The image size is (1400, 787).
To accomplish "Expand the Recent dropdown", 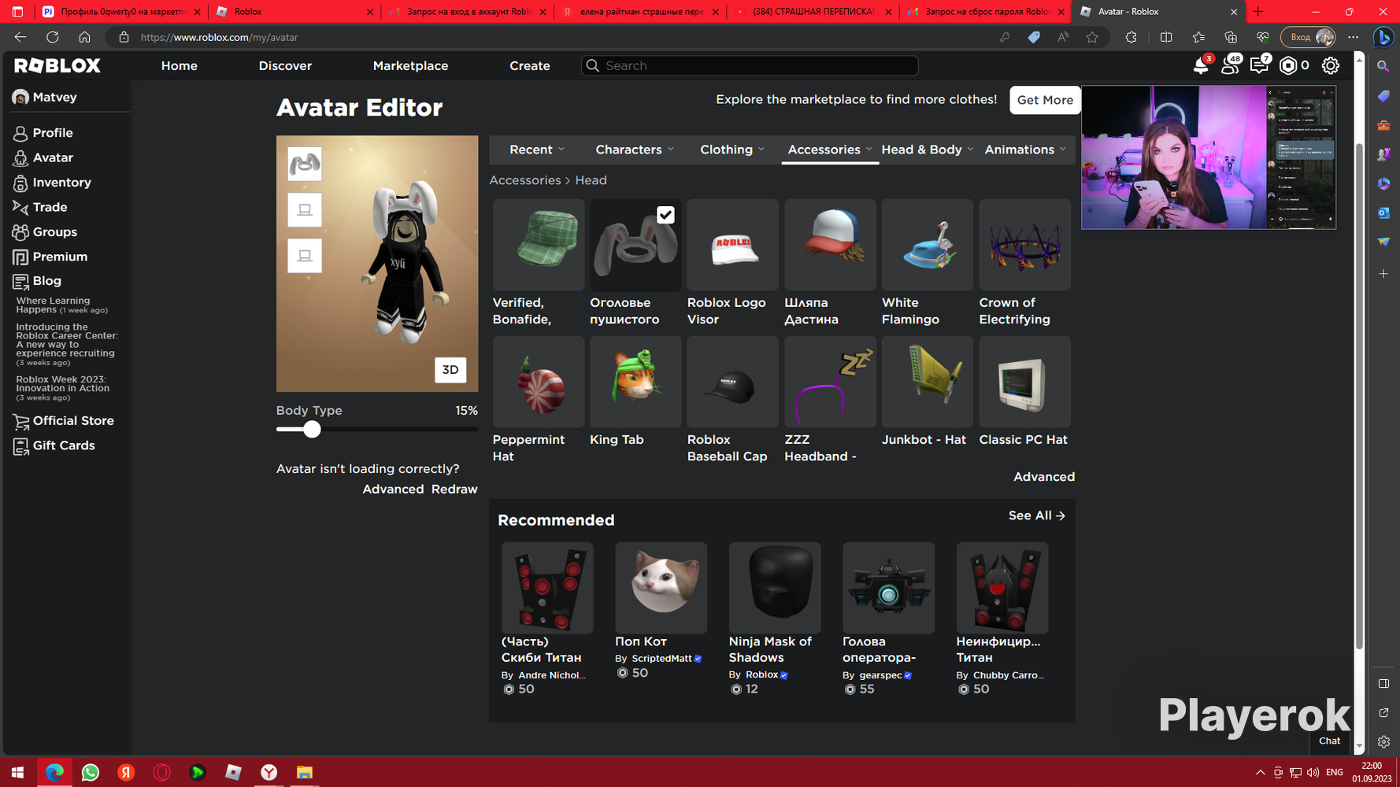I will tap(537, 150).
